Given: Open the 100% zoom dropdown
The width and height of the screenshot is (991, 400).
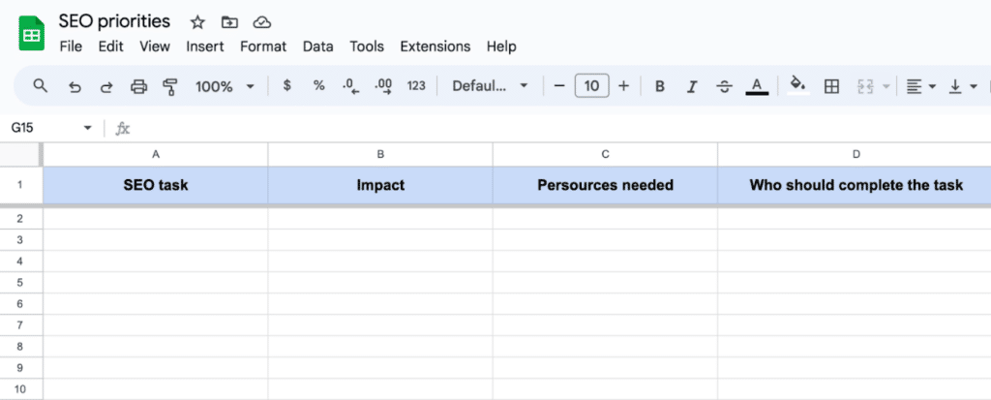Looking at the screenshot, I should (225, 86).
